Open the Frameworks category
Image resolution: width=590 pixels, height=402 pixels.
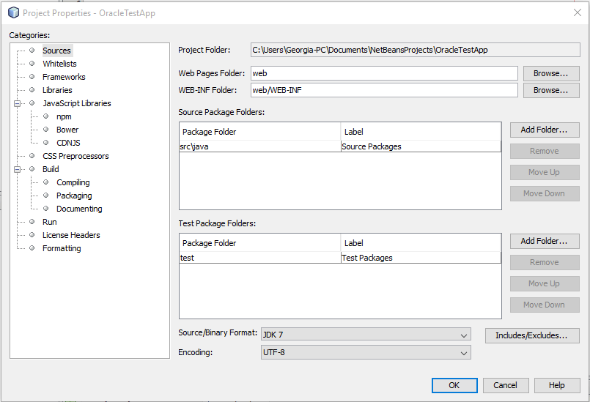click(x=64, y=77)
